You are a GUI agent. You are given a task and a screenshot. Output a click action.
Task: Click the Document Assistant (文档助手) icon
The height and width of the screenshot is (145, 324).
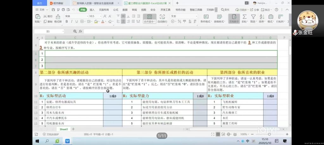coord(234,18)
